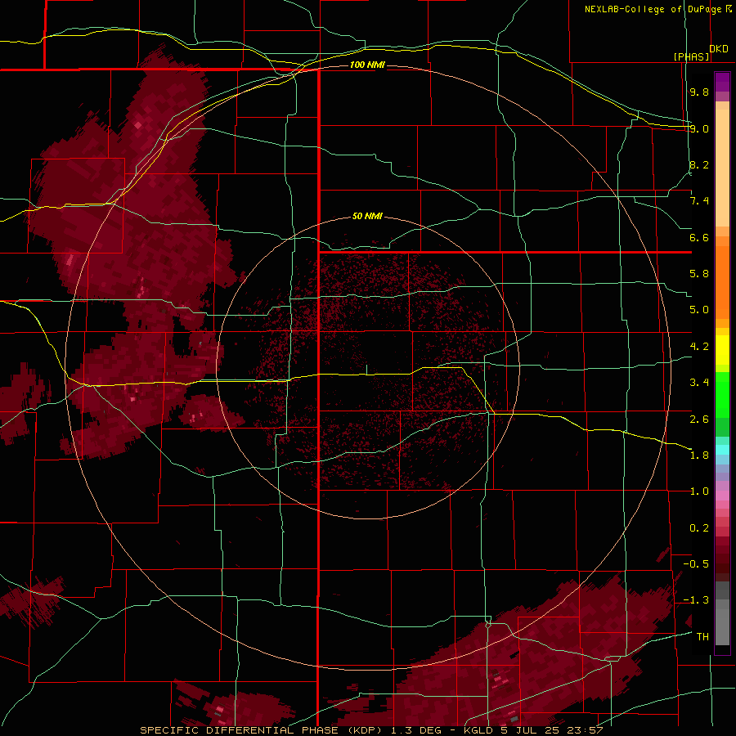
Task: Click the bright green segment of the color bar
Action: pyautogui.click(x=722, y=395)
